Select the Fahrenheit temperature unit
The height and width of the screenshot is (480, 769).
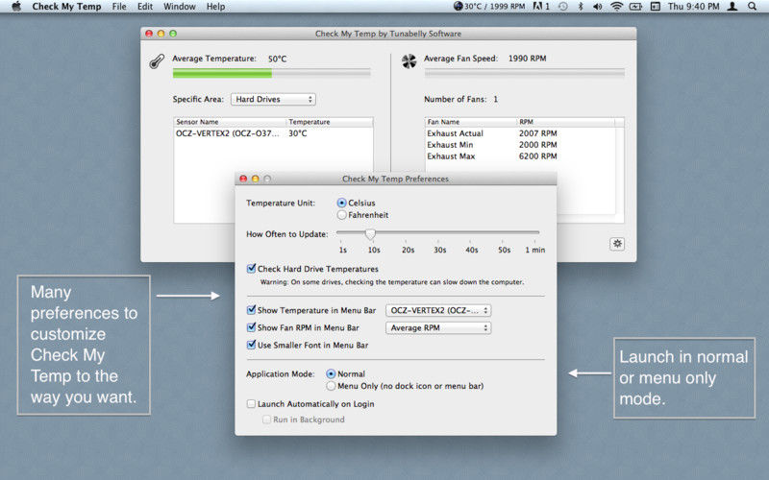tap(342, 215)
